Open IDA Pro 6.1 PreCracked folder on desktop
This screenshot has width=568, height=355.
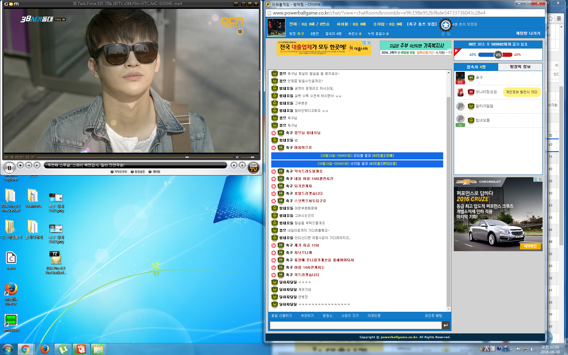point(11,200)
